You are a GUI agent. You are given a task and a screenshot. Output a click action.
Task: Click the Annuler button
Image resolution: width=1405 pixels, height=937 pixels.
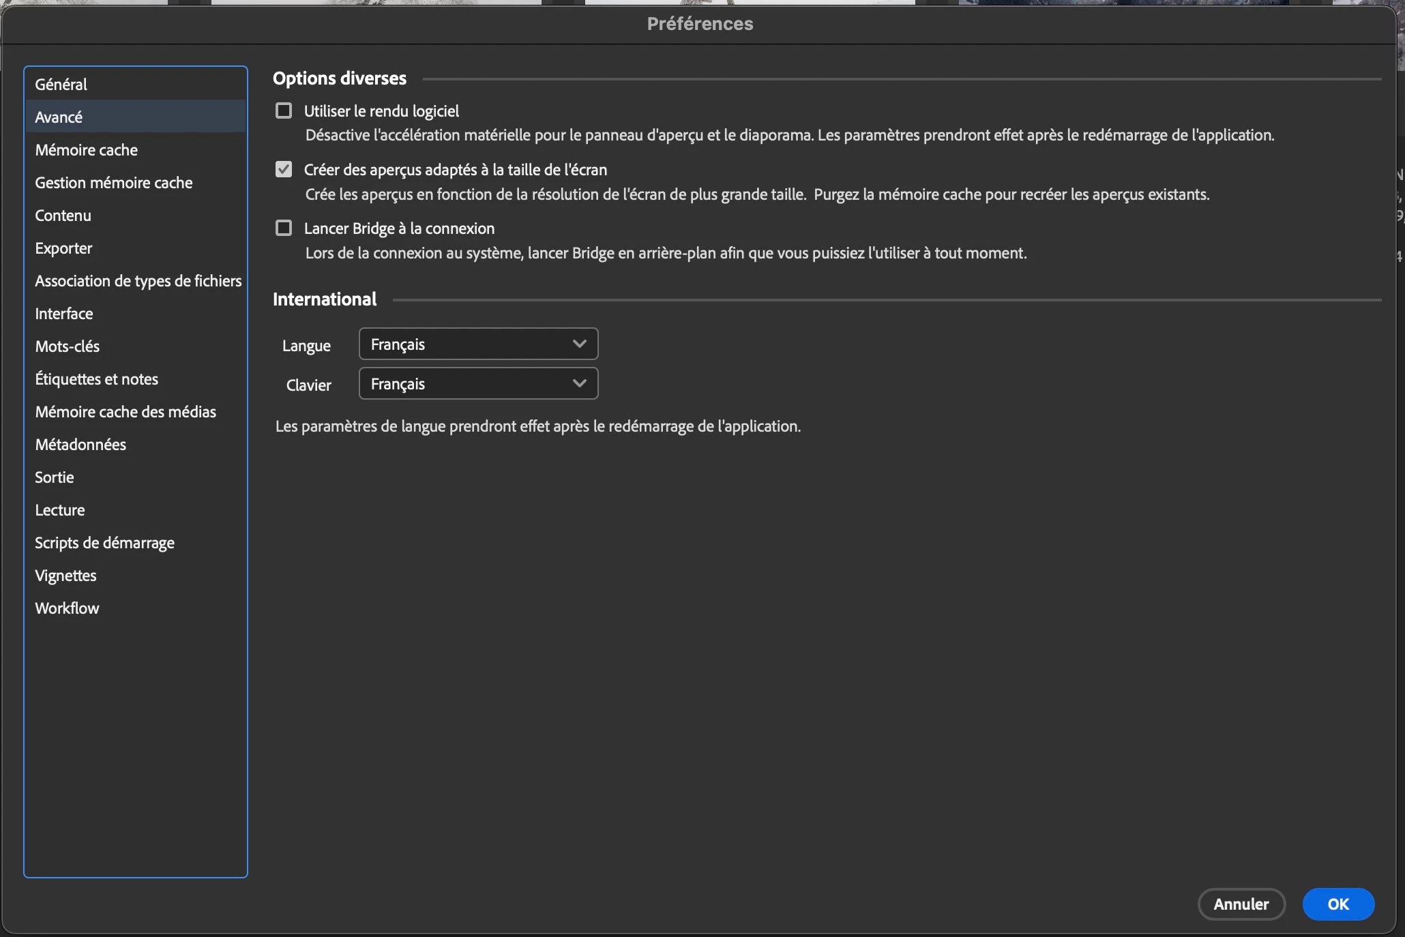(x=1241, y=904)
